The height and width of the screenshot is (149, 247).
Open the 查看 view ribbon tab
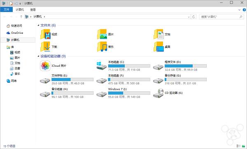click(33, 9)
